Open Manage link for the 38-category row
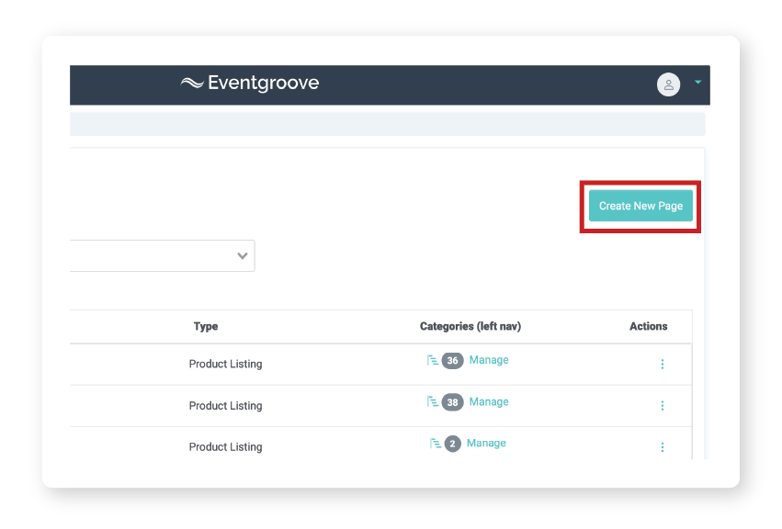This screenshot has height=529, width=782. [x=489, y=402]
